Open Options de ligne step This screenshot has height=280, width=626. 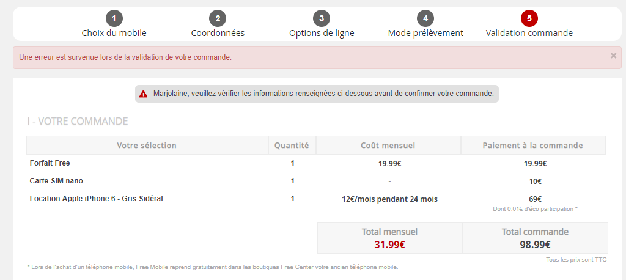tap(322, 33)
